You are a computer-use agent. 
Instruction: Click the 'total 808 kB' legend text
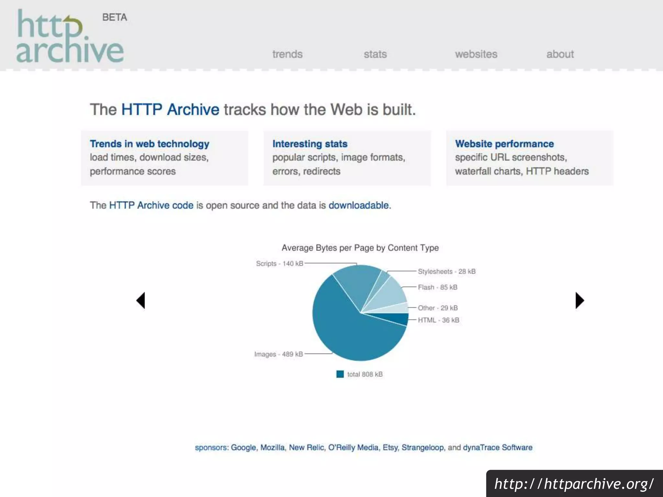[365, 374]
